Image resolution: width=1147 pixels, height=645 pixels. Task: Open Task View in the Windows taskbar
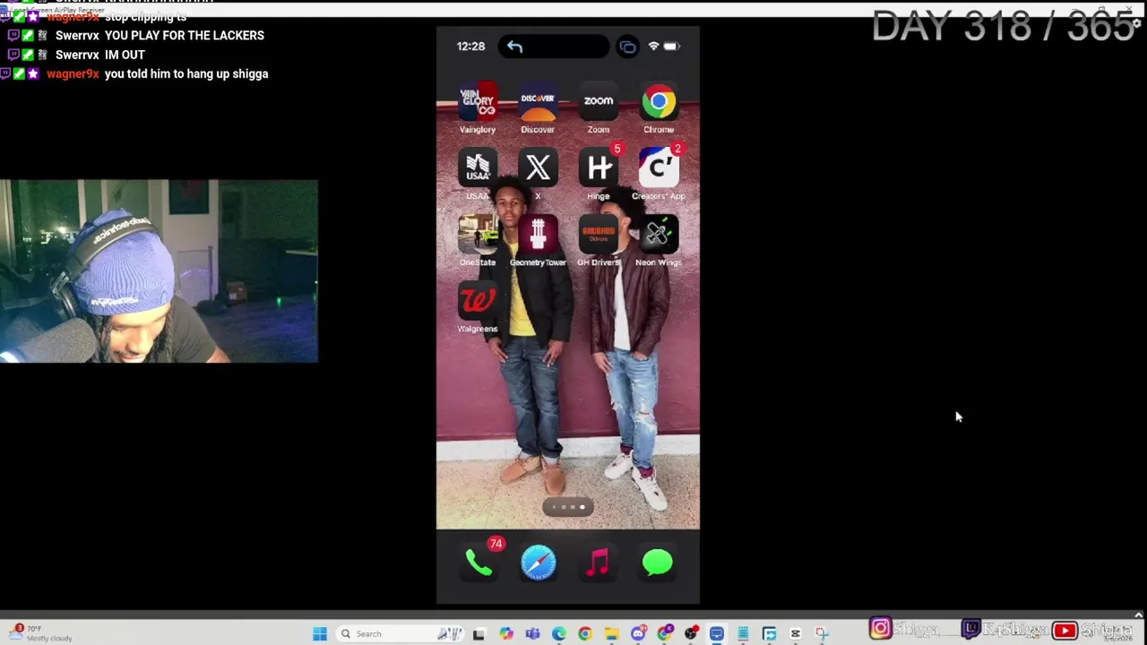(x=479, y=634)
